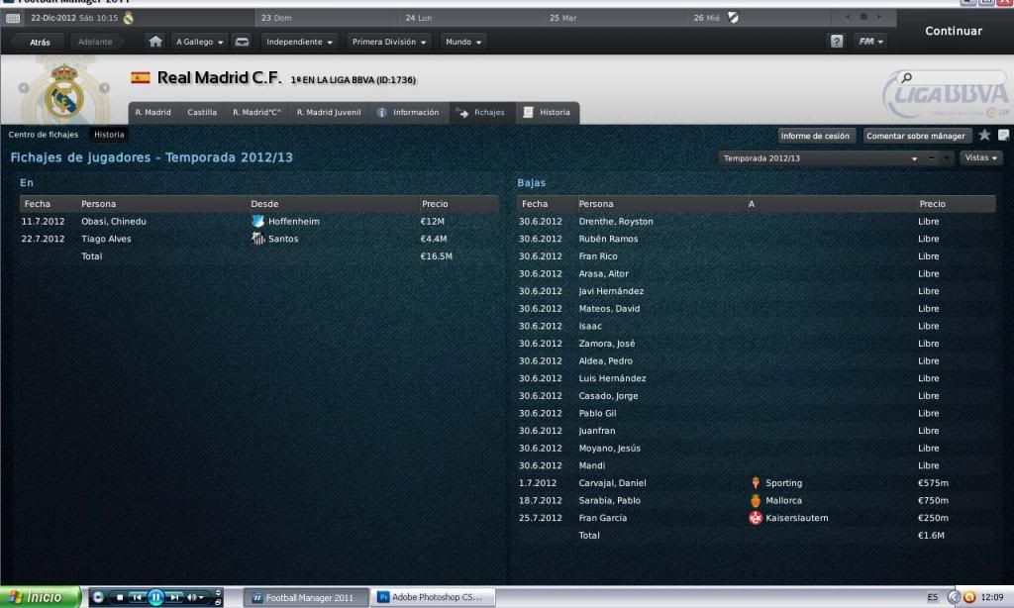This screenshot has width=1014, height=608.
Task: Open the calendar icon beside the date
Action: (x=13, y=18)
